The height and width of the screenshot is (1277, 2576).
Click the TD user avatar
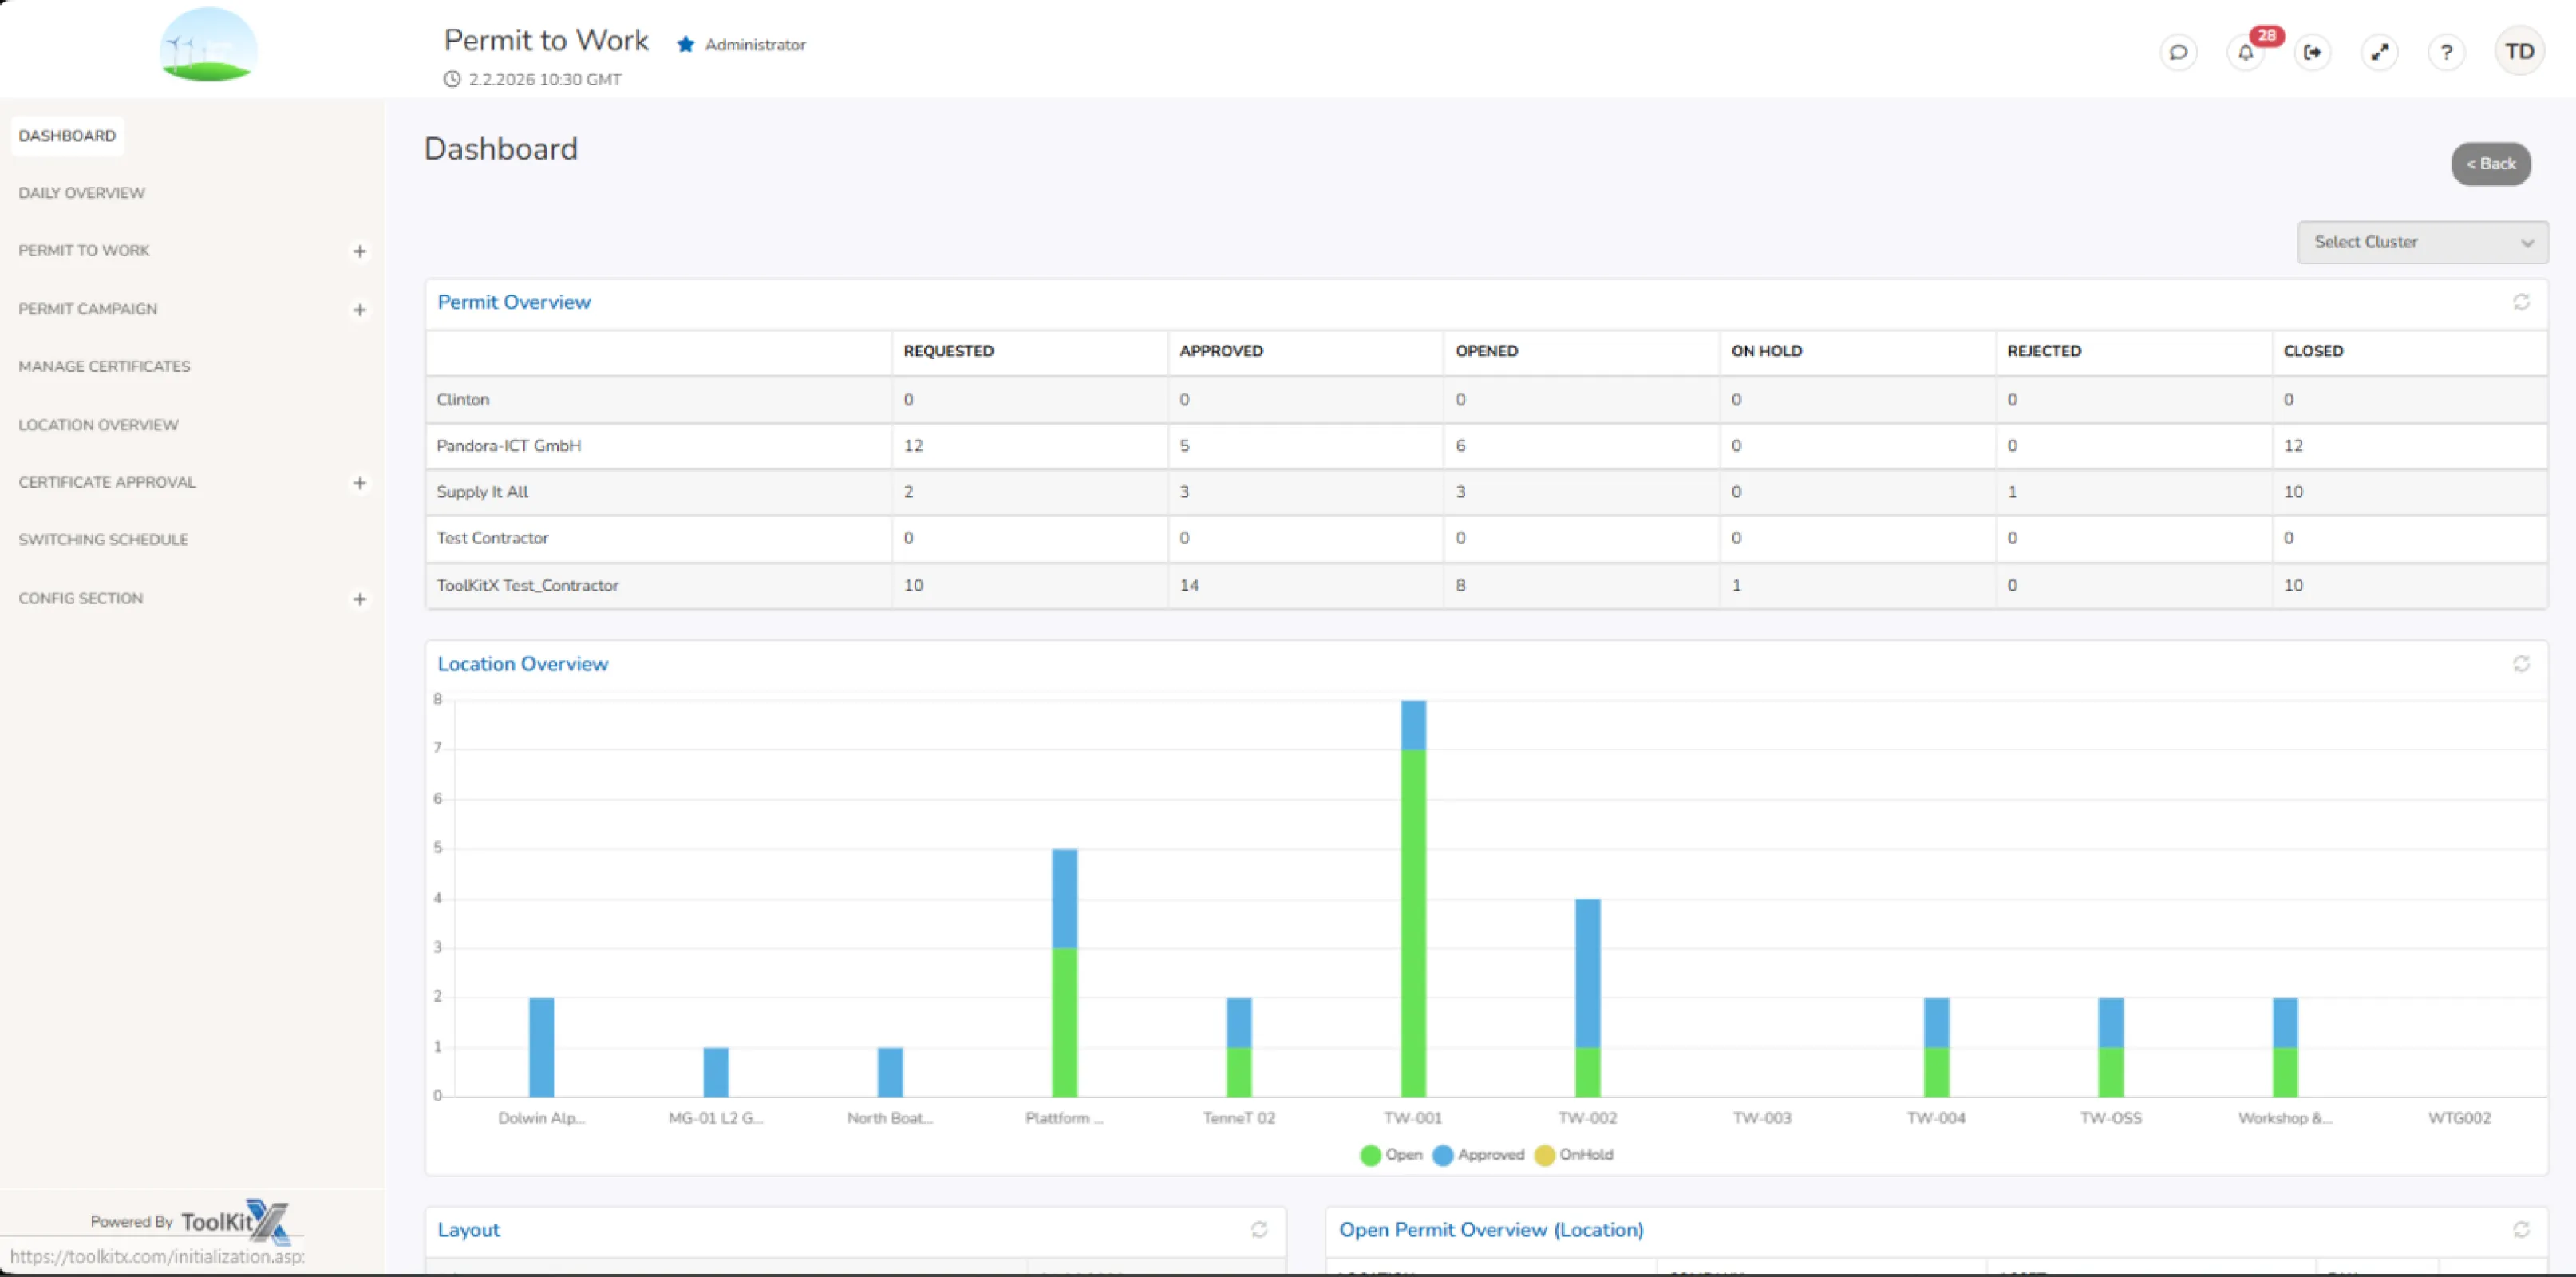point(2519,50)
